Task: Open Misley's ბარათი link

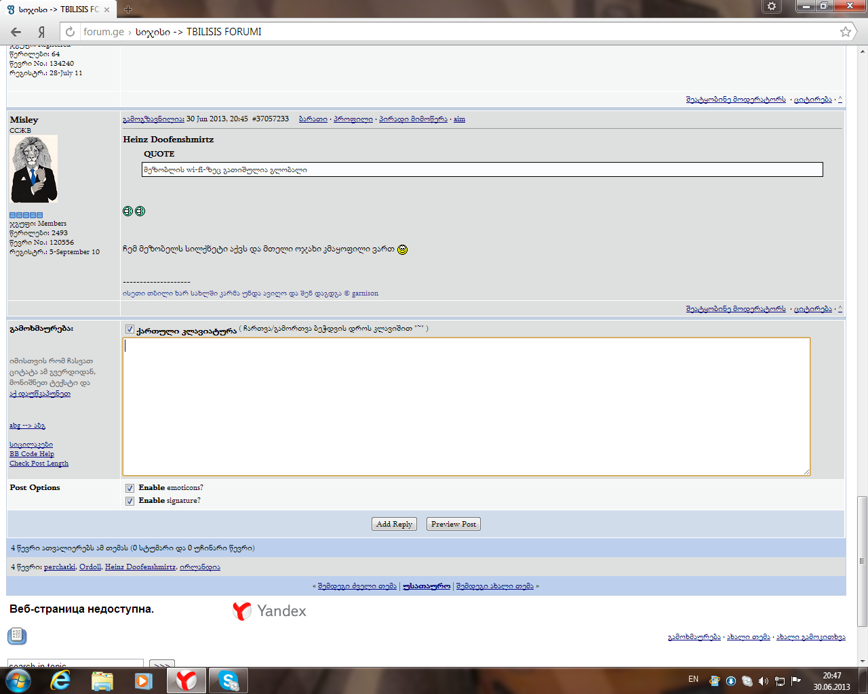Action: (313, 119)
